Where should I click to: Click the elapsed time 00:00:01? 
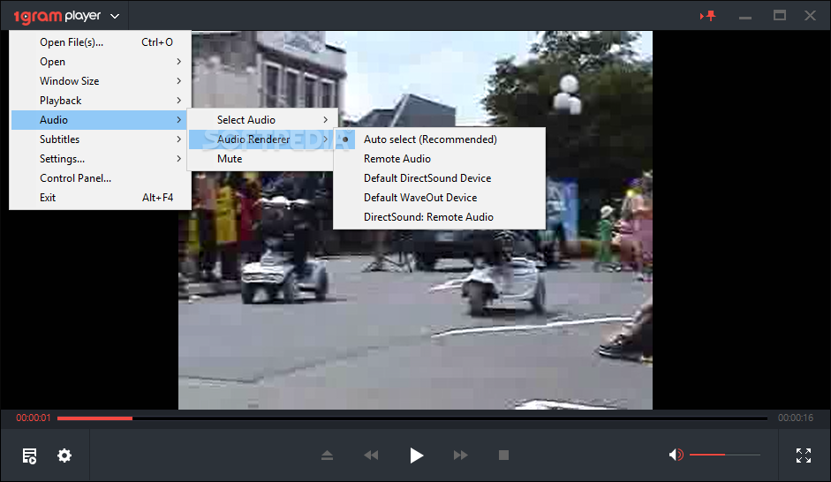(34, 418)
